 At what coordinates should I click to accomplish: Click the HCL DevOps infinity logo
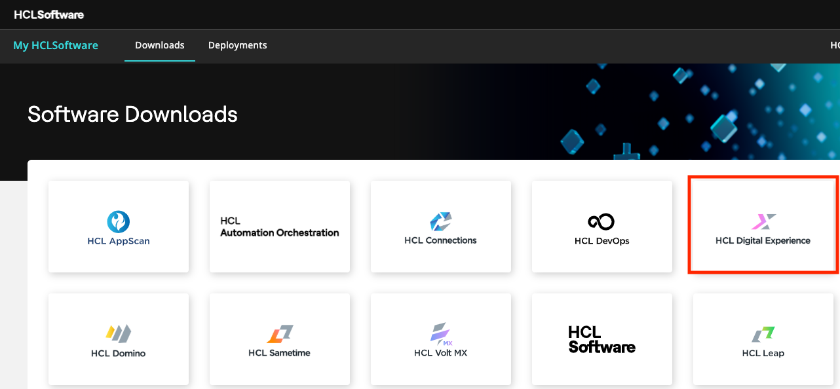click(x=601, y=221)
